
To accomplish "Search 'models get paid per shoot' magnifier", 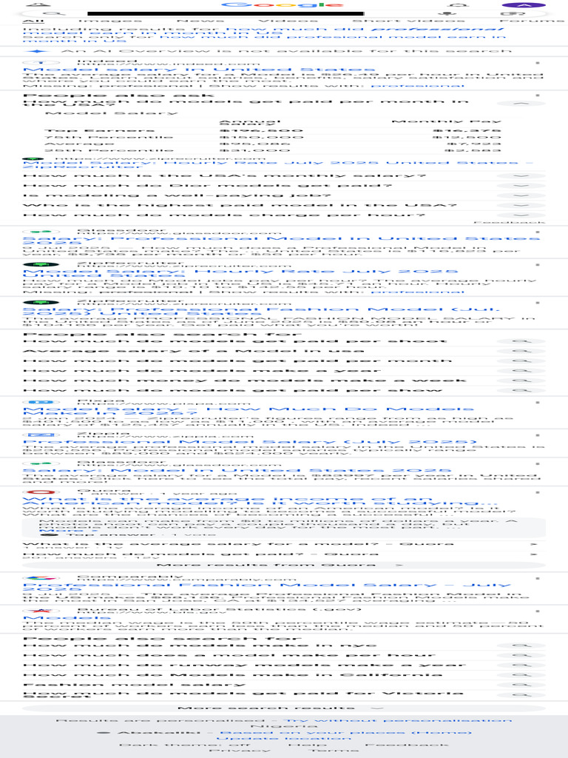I will click(521, 341).
